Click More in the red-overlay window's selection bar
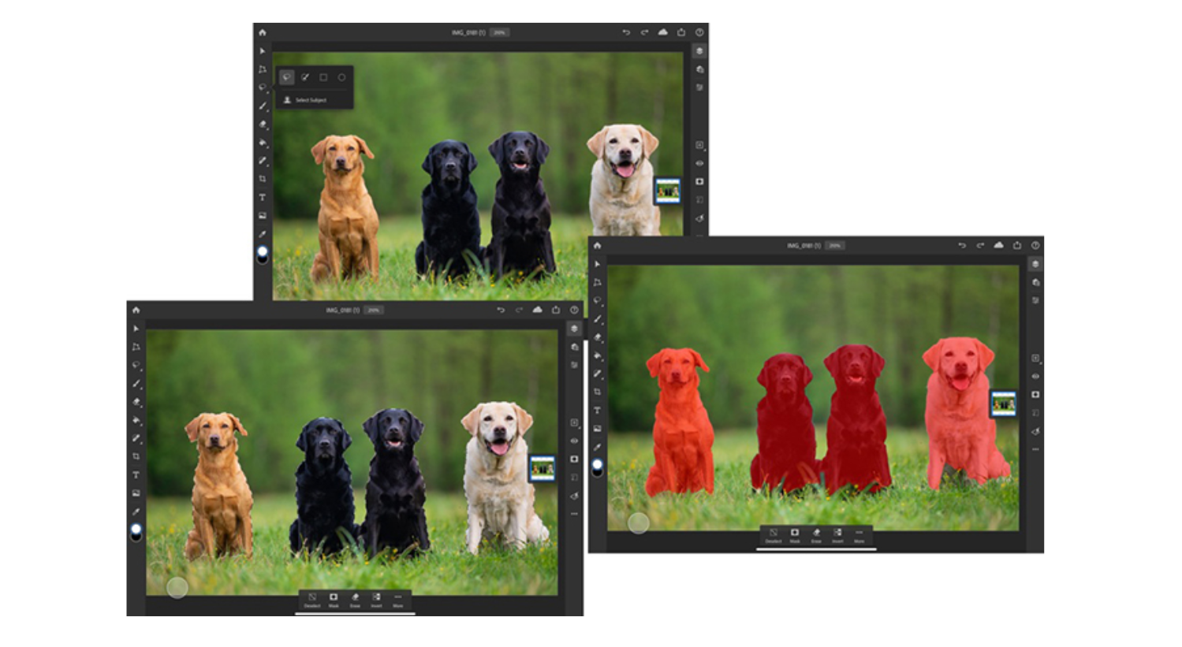This screenshot has width=1182, height=647. 859,535
